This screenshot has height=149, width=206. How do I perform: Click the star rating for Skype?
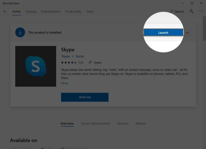click(x=69, y=63)
